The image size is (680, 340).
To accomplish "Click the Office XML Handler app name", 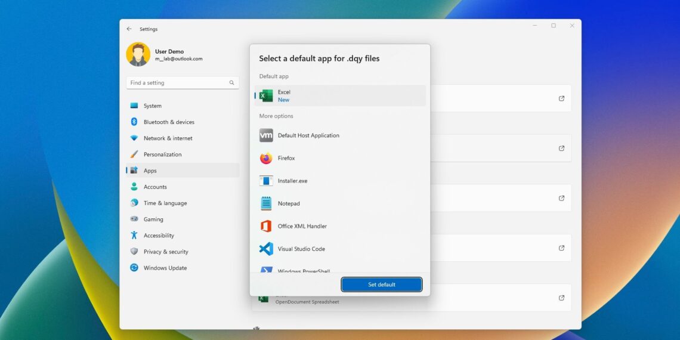I will pyautogui.click(x=302, y=226).
